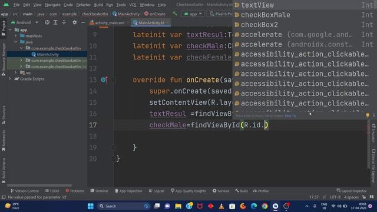The height and width of the screenshot is (212, 377).
Task: Open Profiler tool window
Action: pyautogui.click(x=261, y=191)
